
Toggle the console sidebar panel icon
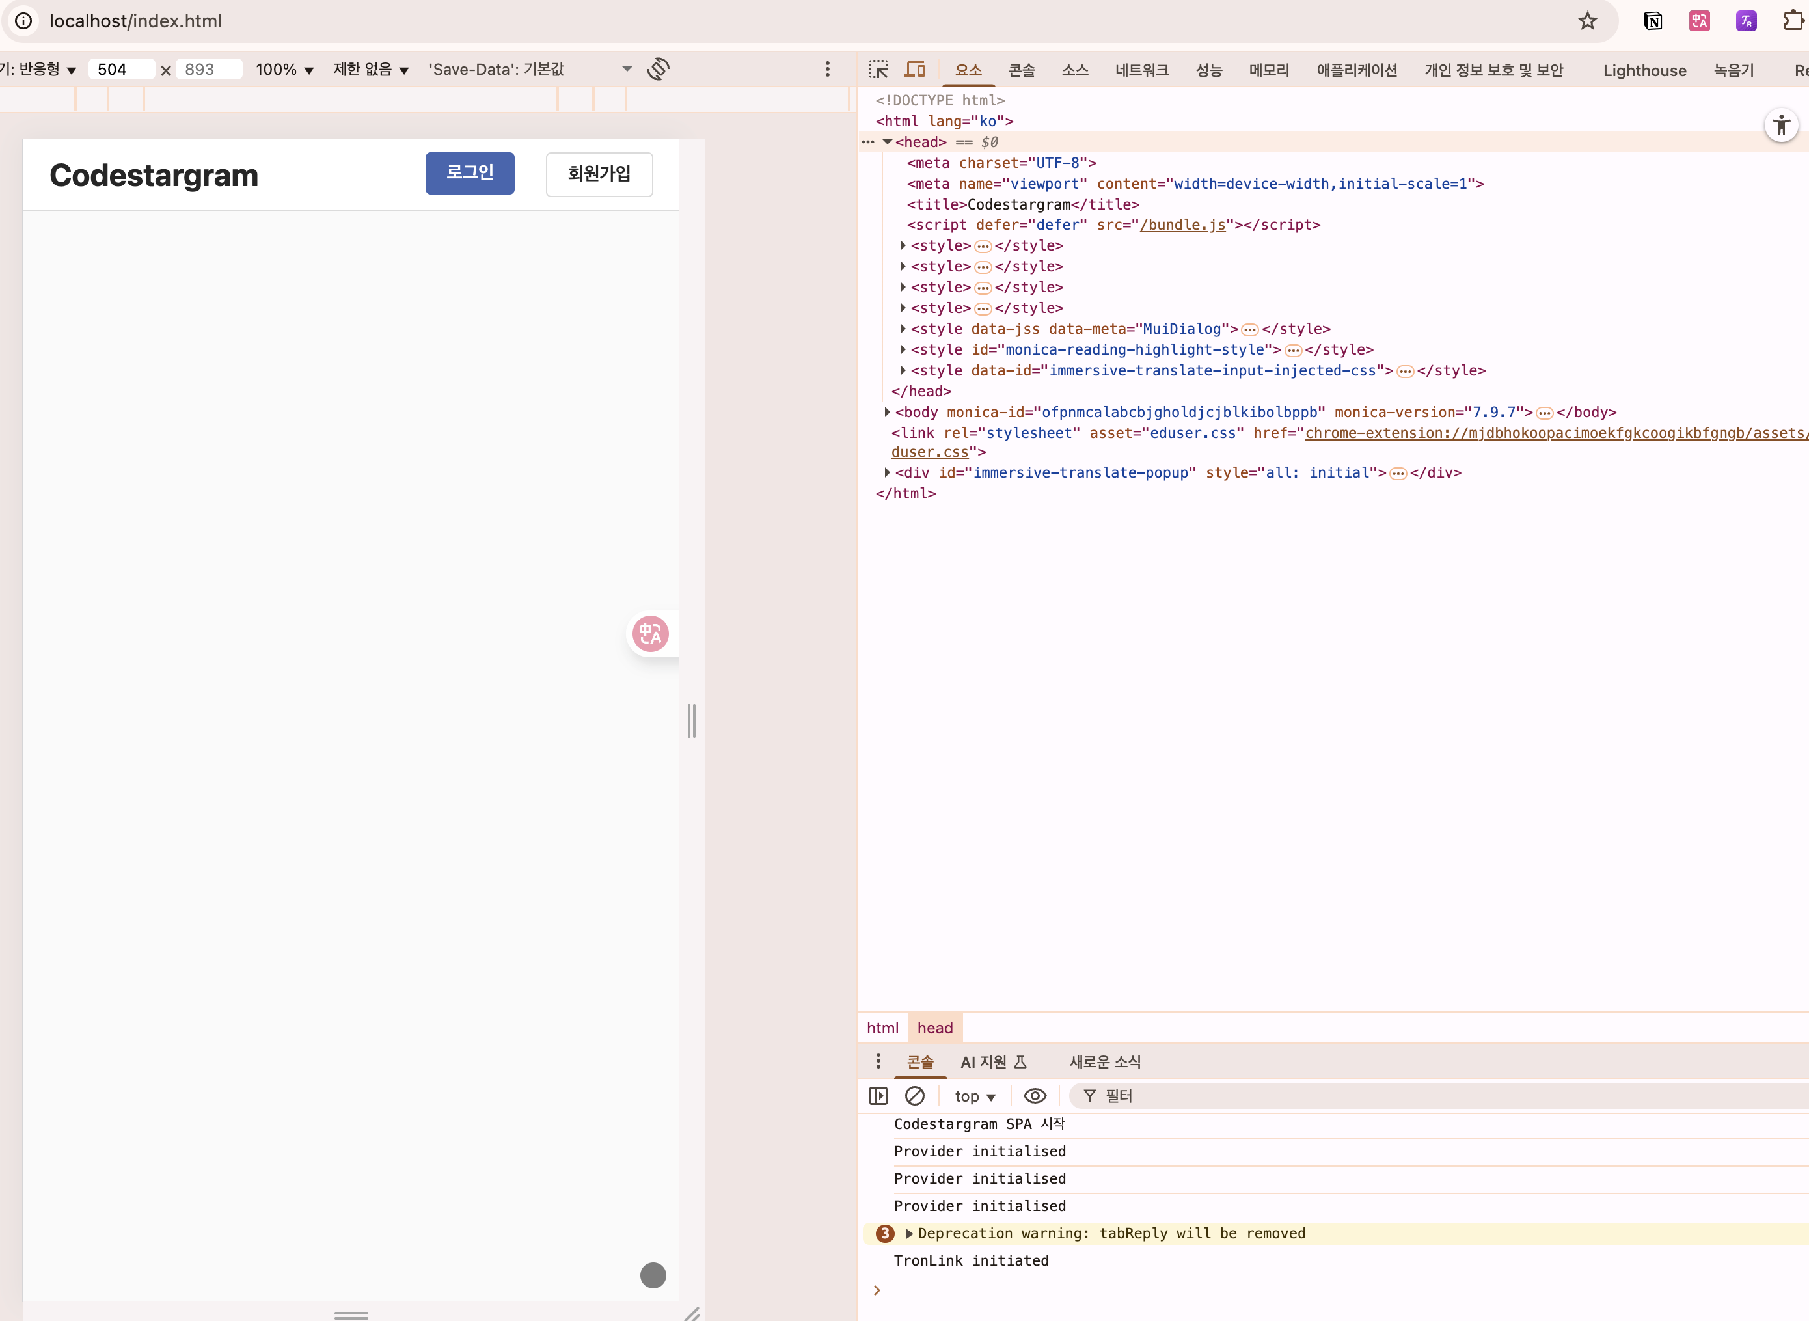878,1095
